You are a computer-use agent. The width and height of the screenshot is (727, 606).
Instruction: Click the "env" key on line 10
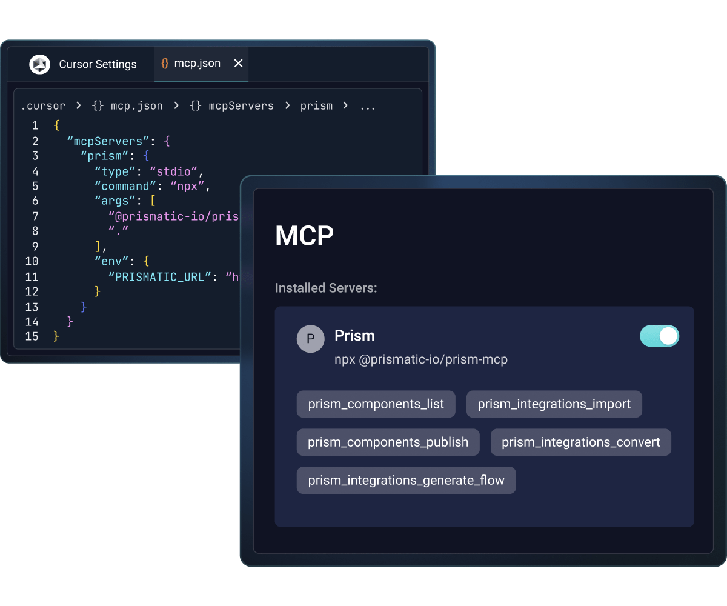[111, 261]
